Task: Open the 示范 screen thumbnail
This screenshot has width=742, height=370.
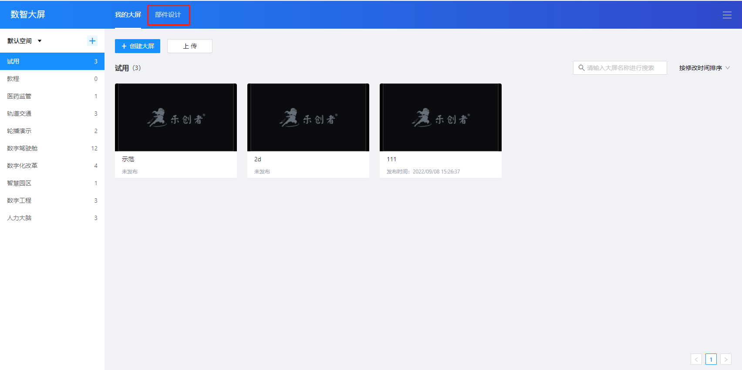Action: 176,117
